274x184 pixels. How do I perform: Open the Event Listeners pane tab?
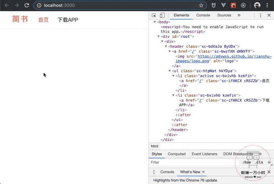(204, 154)
